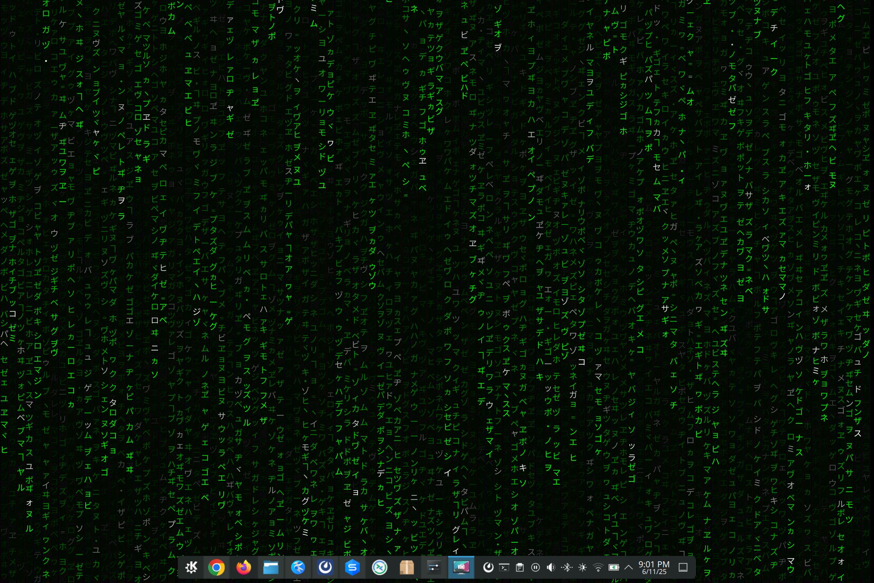The image size is (874, 583).
Task: Expand hidden system tray icons arrow
Action: [x=628, y=567]
